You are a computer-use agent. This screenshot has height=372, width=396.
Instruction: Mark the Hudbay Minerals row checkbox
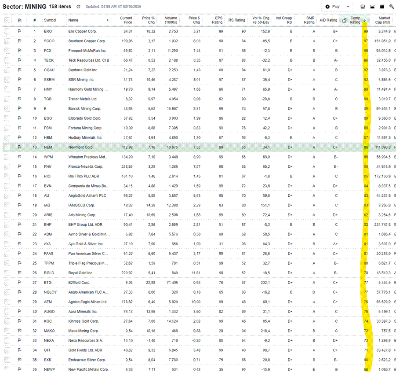tap(7, 137)
